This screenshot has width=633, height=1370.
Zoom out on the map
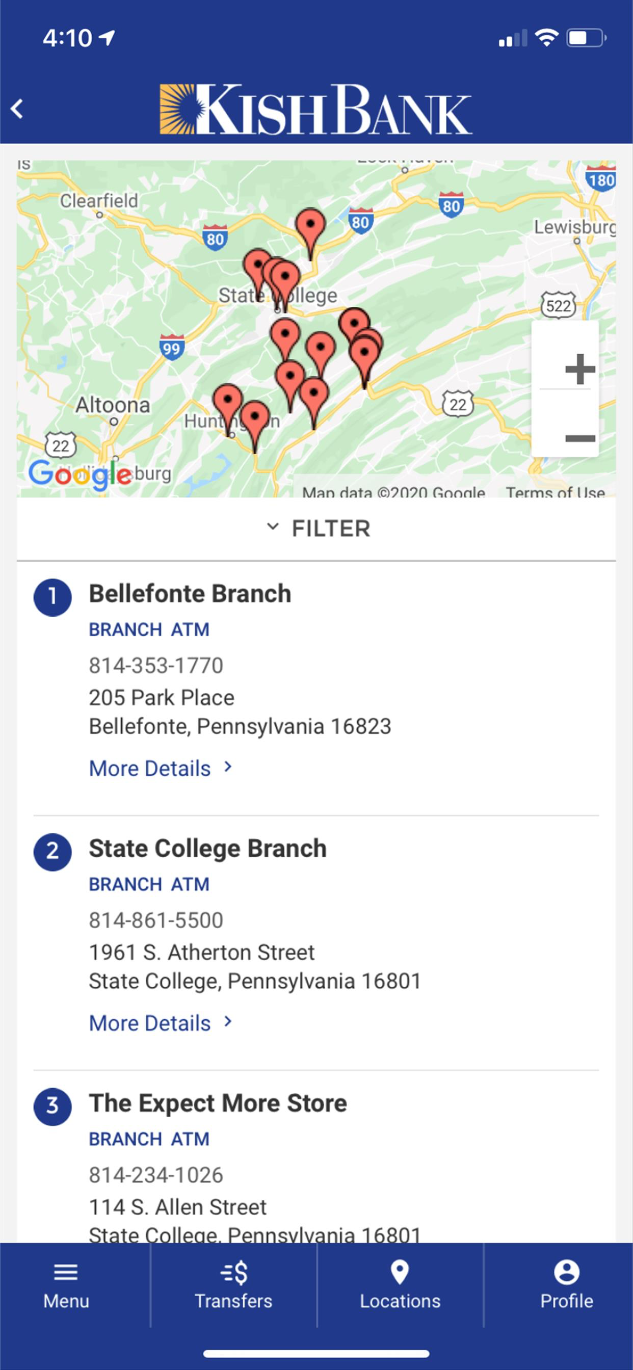(x=579, y=438)
